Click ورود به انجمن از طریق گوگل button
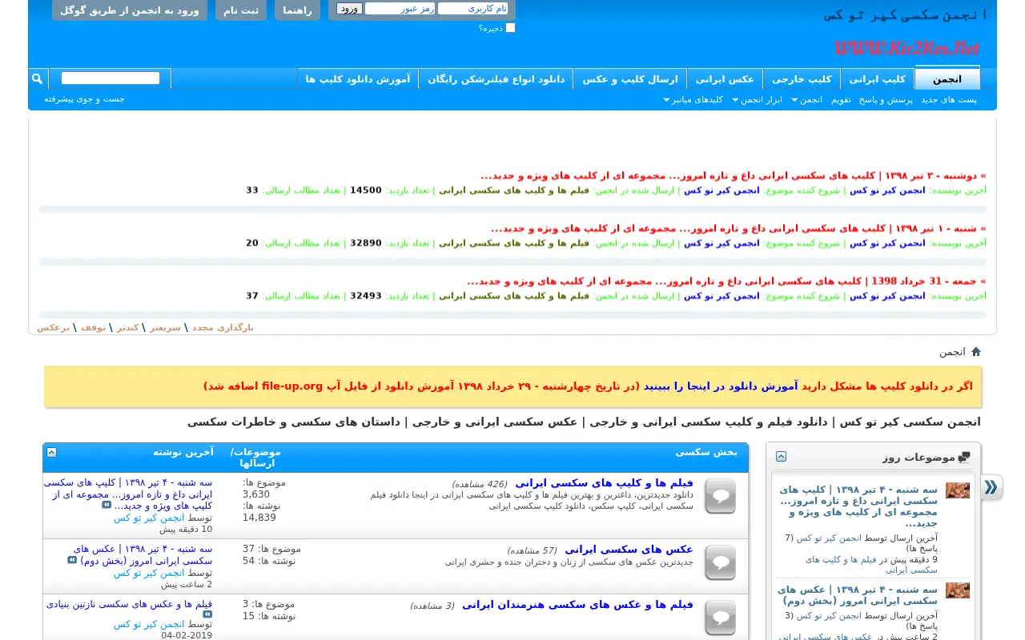 (x=130, y=10)
